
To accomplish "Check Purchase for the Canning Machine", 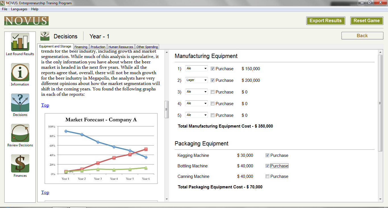I will [x=267, y=176].
